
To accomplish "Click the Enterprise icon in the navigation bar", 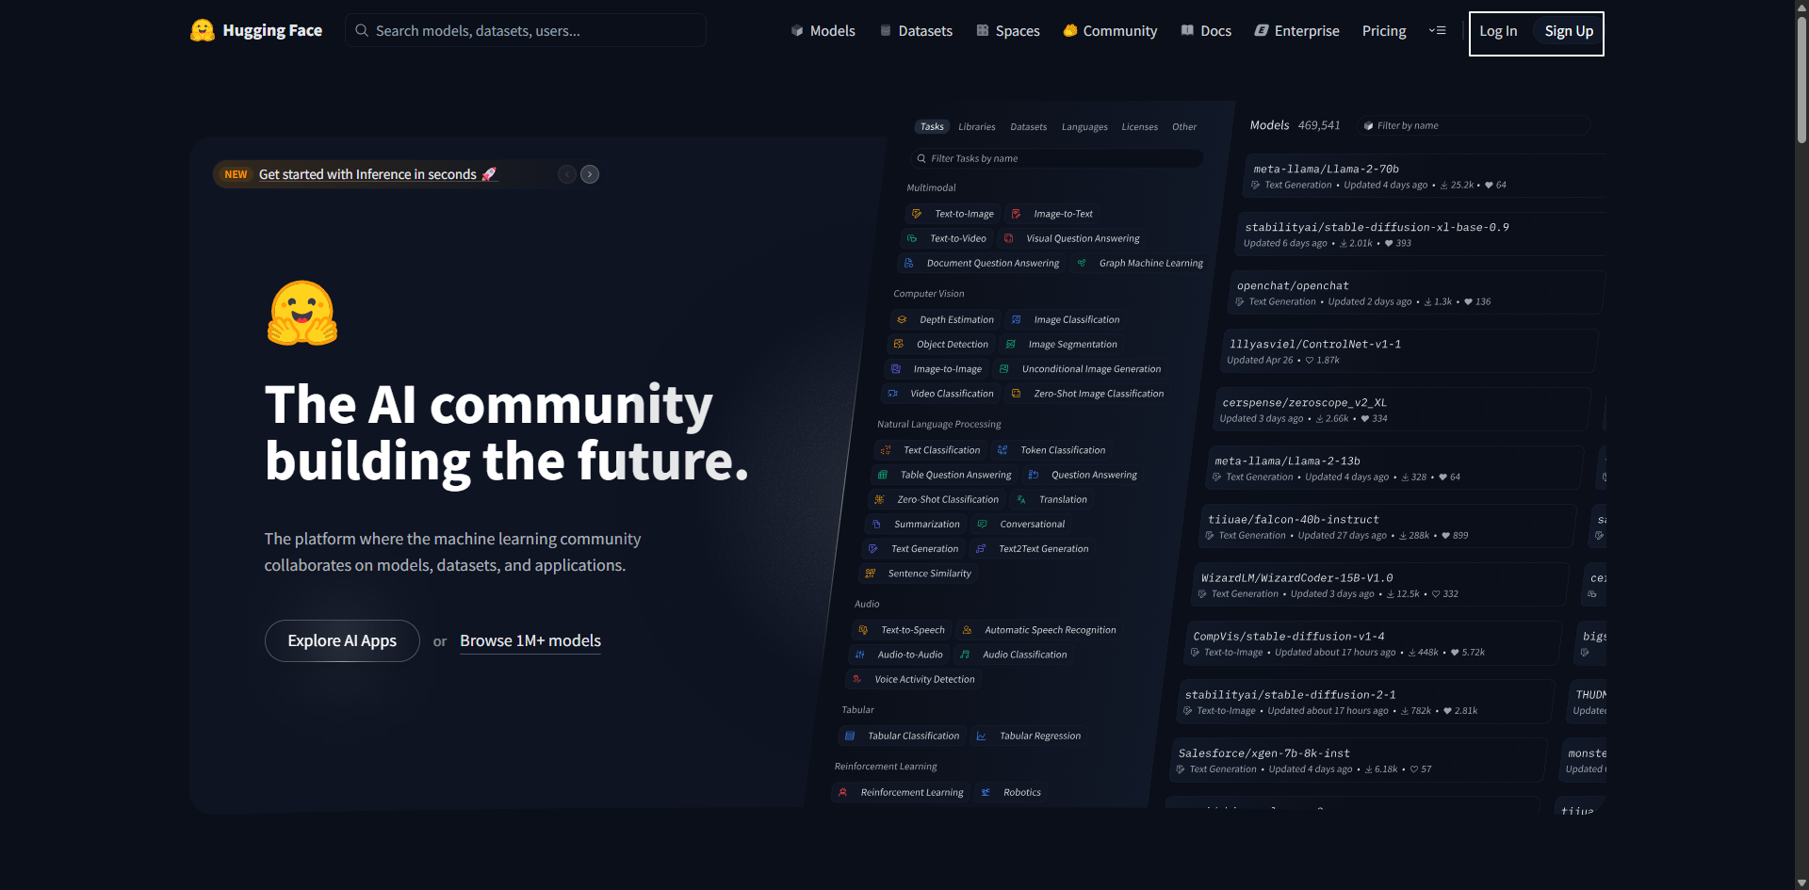I will click(1262, 30).
